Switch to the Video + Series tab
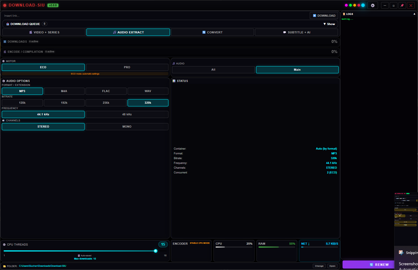Image resolution: width=418 pixels, height=270 pixels. 44,32
